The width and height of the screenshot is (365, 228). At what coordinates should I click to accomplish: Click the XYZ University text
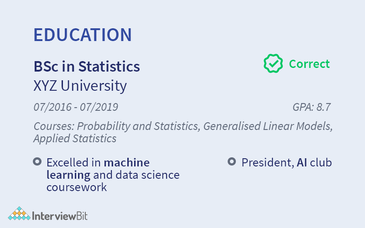(x=80, y=86)
